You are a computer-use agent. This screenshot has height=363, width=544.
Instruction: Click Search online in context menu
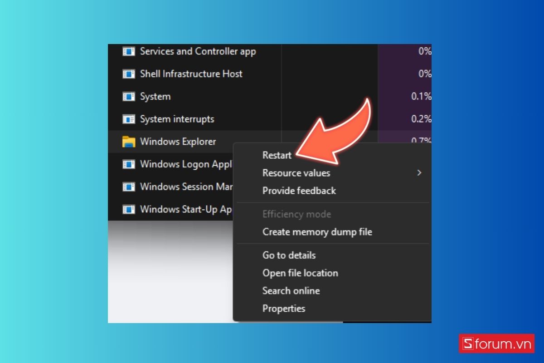(x=291, y=291)
